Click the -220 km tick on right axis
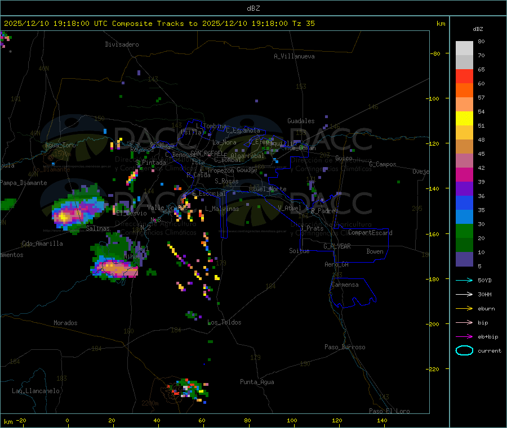Screen dimensions: 507x428 click(x=434, y=370)
